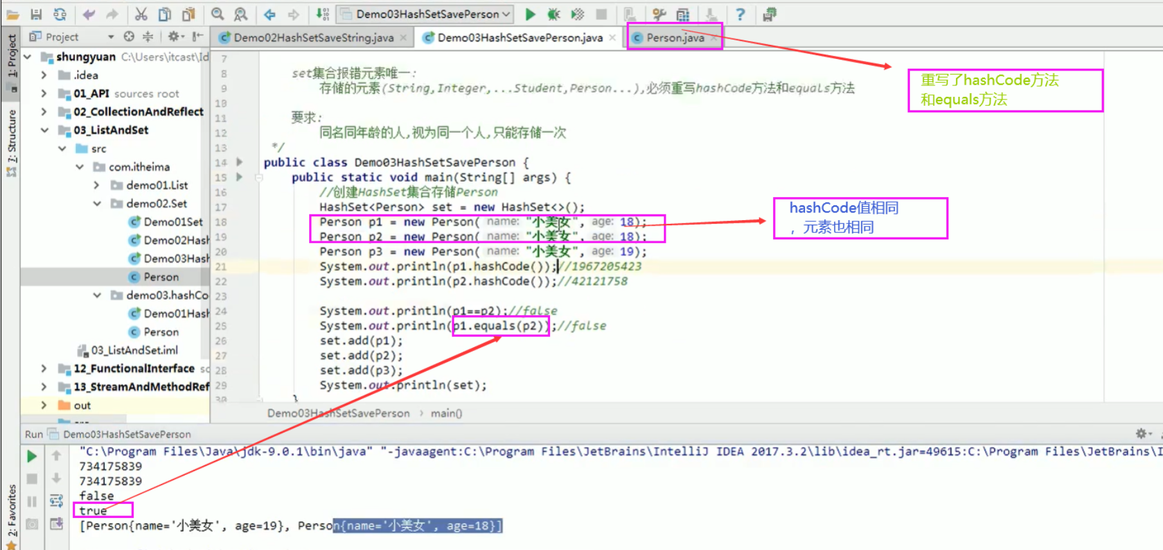1163x550 pixels.
Task: Click the Demo03HashSetSavePerson breadcrumb
Action: [338, 413]
